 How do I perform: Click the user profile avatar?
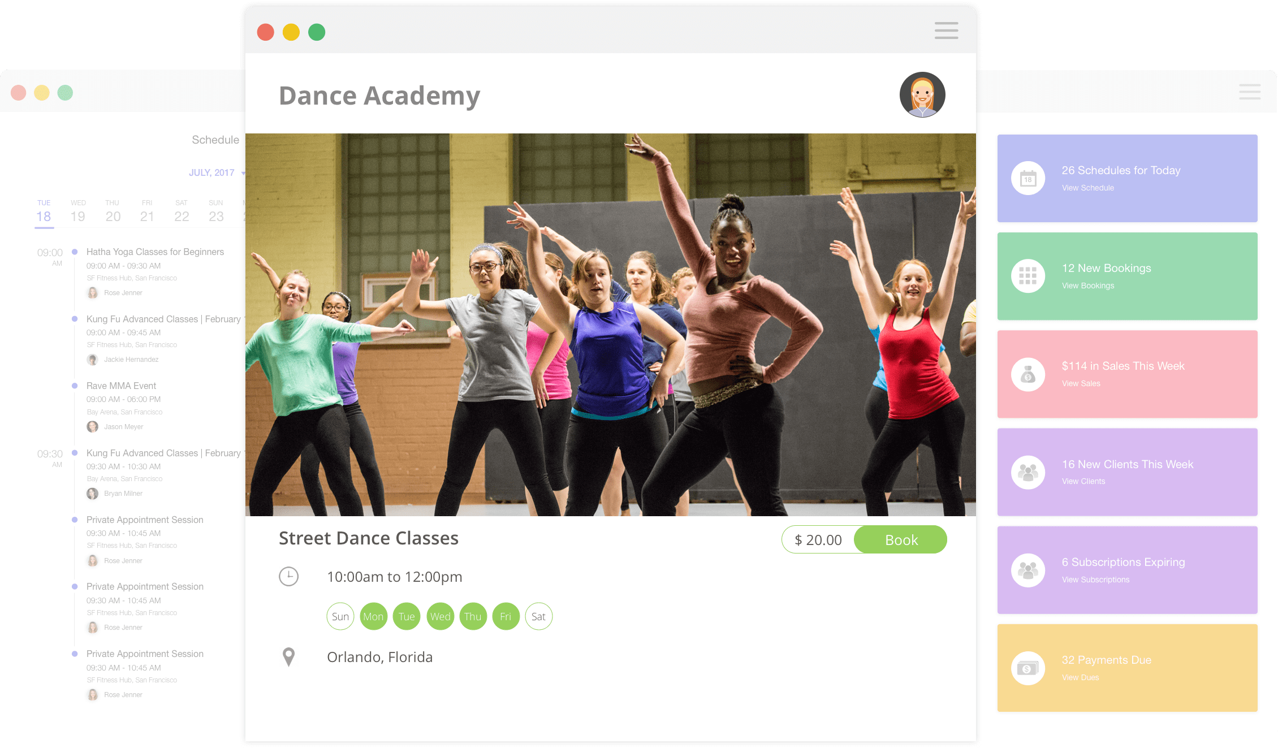922,94
